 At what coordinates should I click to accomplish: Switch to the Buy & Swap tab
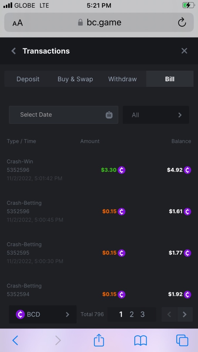coord(75,79)
